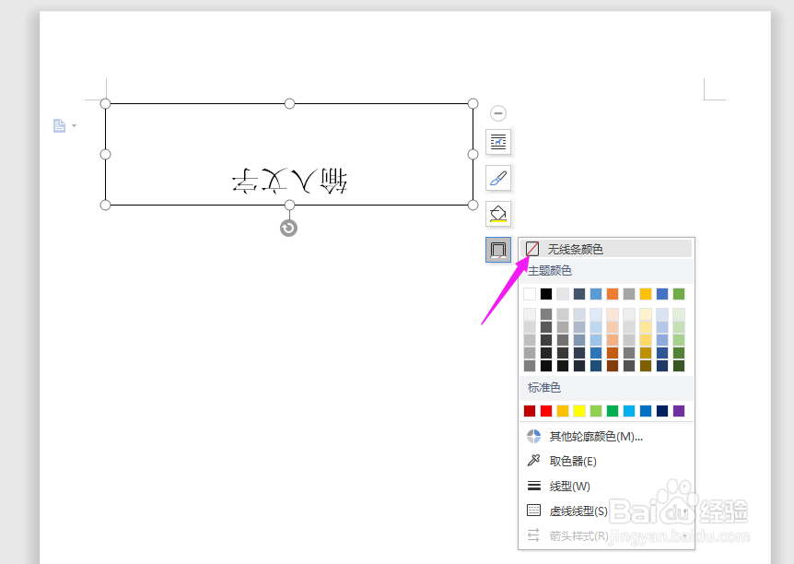Click the highlighted shape outline tool icon
Screen dimensions: 794x564
pyautogui.click(x=498, y=250)
